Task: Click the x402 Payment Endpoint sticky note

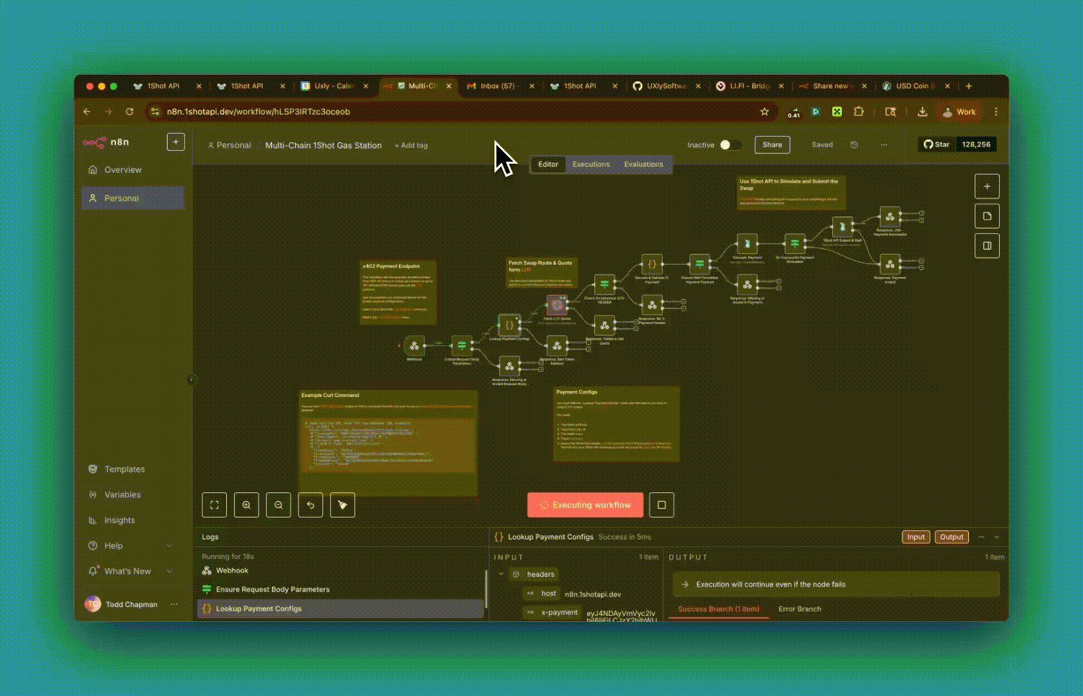Action: (x=398, y=292)
